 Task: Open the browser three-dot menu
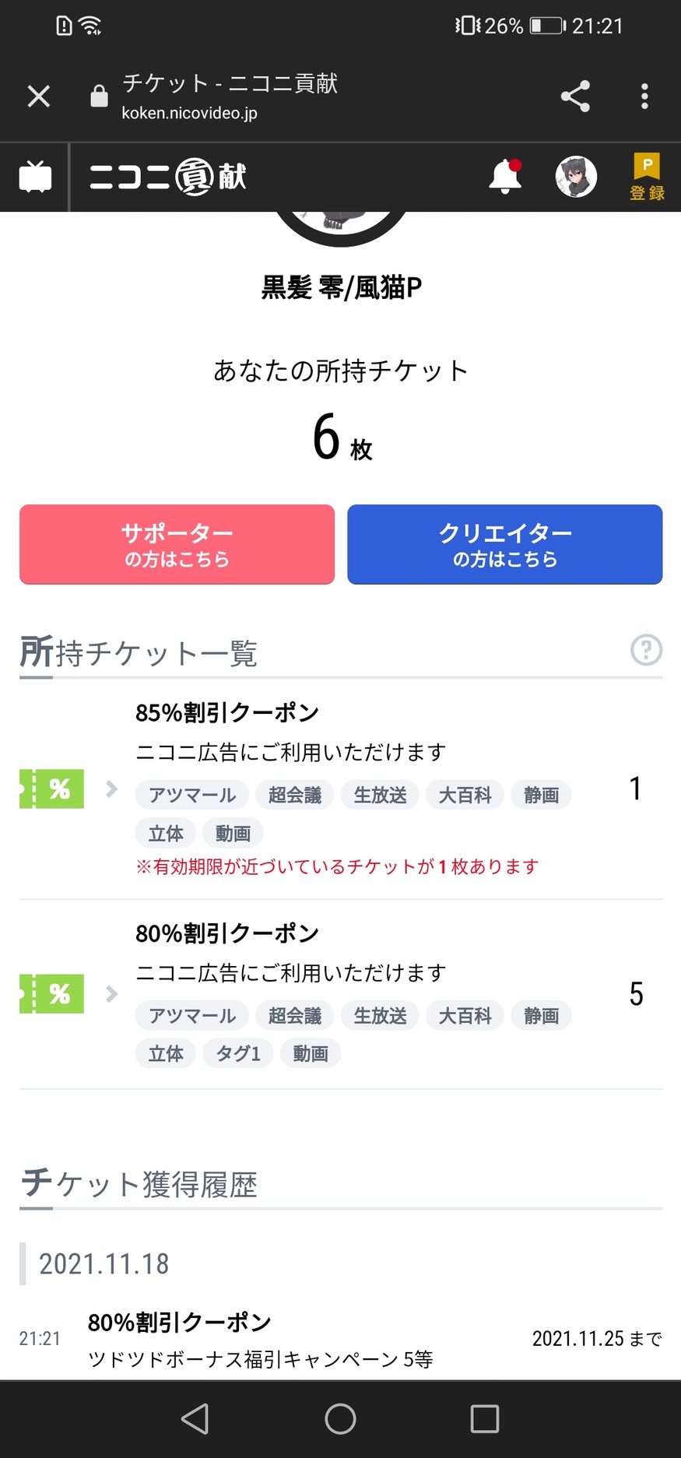coord(644,97)
